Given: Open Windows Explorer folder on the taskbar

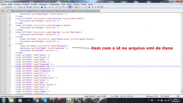Looking at the screenshot, I should [x=12, y=100].
